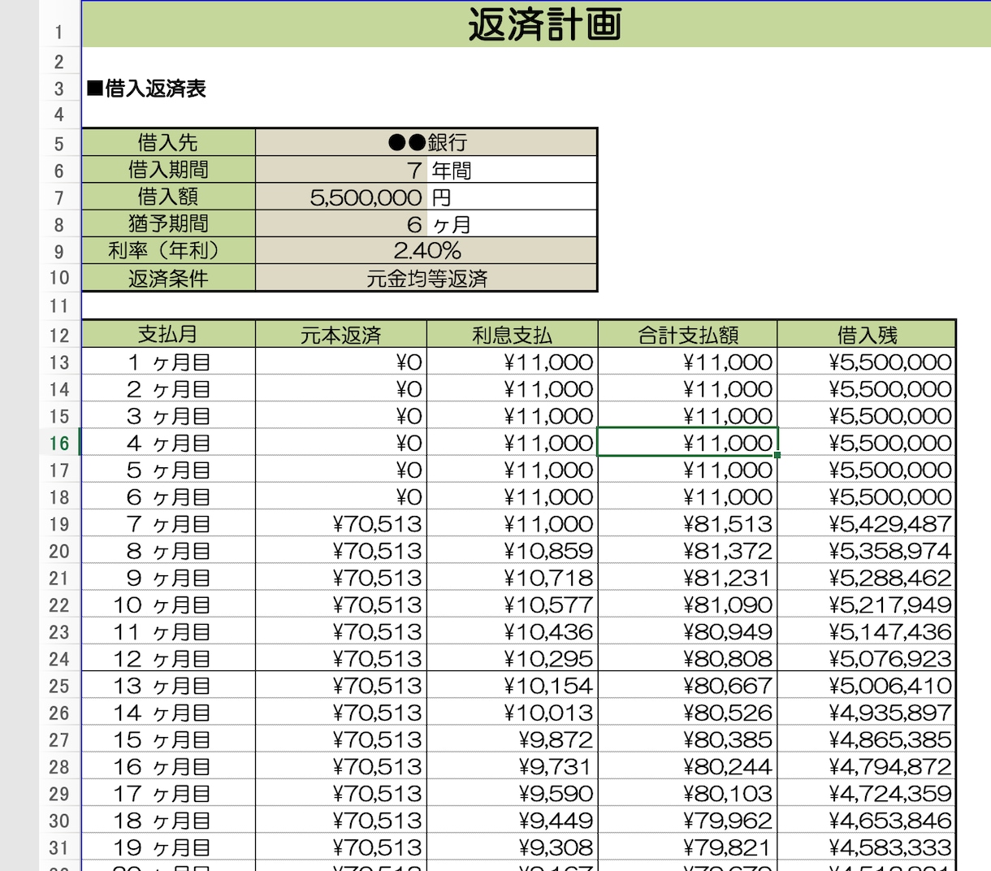Viewport: 991px width, 871px height.
Task: Click interest cell ¥10,013
Action: click(x=513, y=713)
